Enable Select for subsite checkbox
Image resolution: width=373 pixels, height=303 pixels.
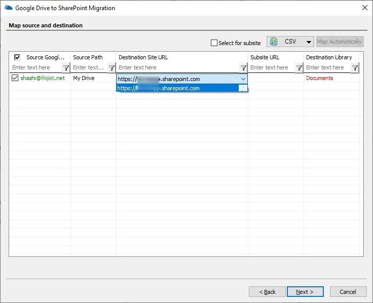tap(214, 43)
